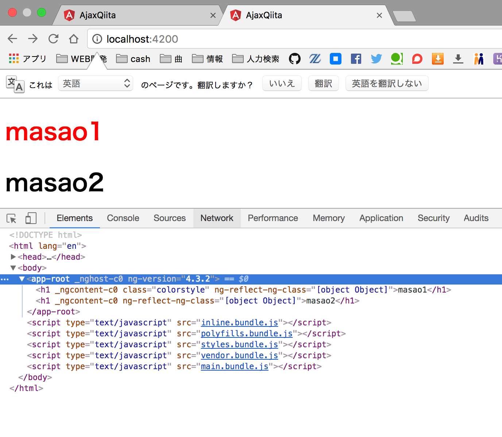Image resolution: width=502 pixels, height=437 pixels.
Task: Click the 翻訳 translate button
Action: pos(323,83)
